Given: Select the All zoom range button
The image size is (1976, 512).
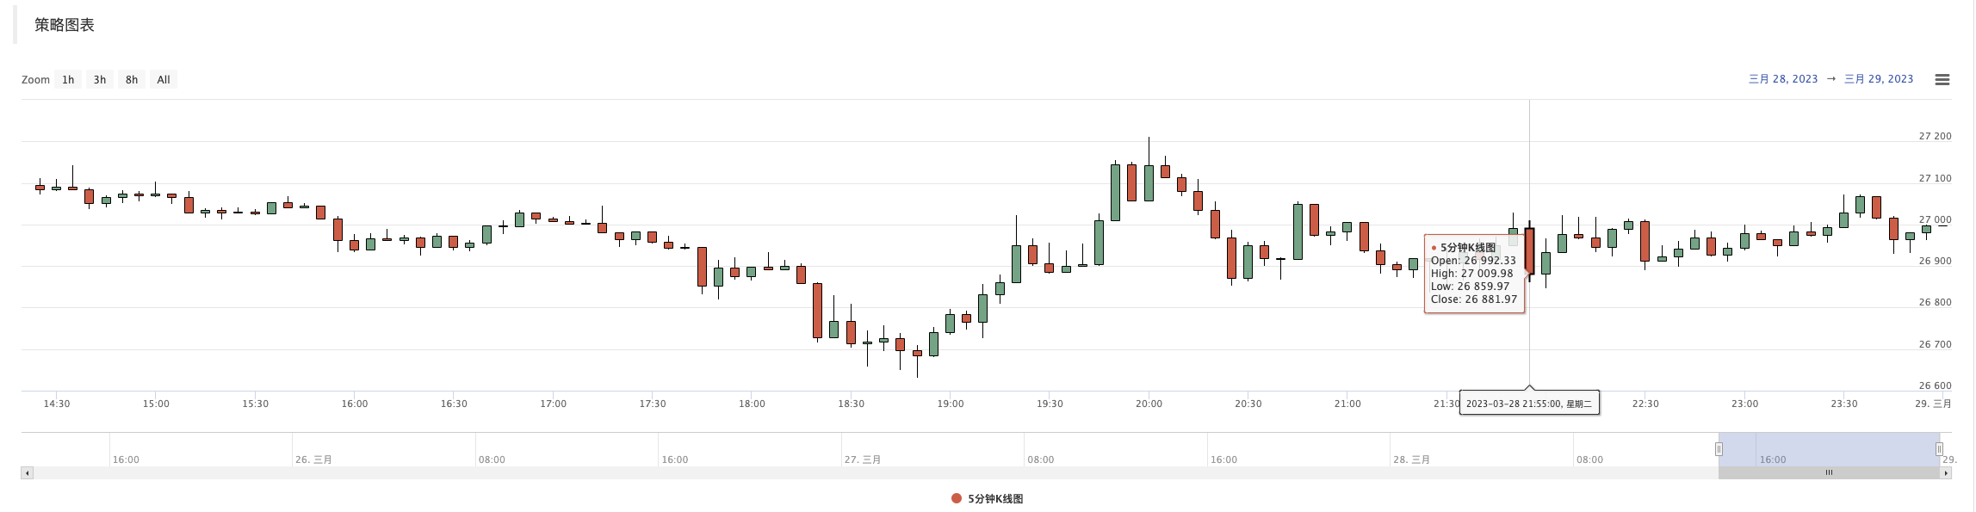Looking at the screenshot, I should pos(164,79).
